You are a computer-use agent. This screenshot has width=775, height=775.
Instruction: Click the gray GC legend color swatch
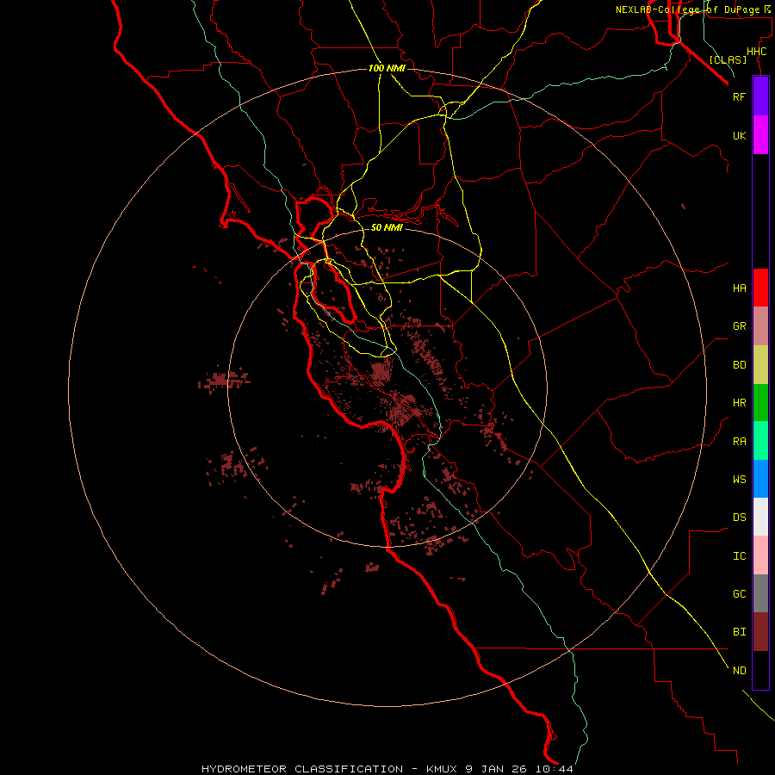point(760,593)
